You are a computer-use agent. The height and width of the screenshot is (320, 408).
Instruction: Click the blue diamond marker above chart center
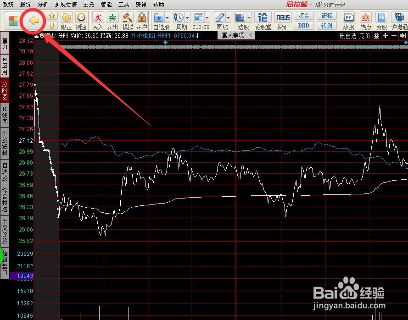point(165,42)
